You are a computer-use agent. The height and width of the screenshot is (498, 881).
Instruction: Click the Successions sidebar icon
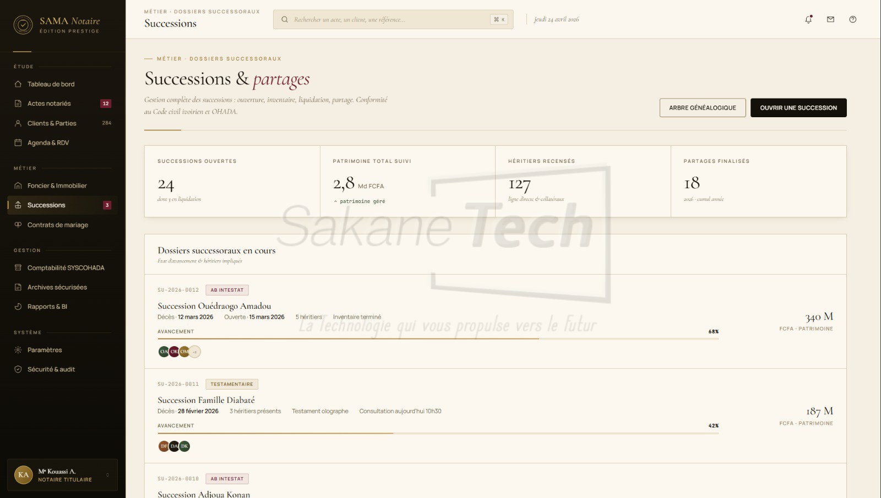coord(18,205)
